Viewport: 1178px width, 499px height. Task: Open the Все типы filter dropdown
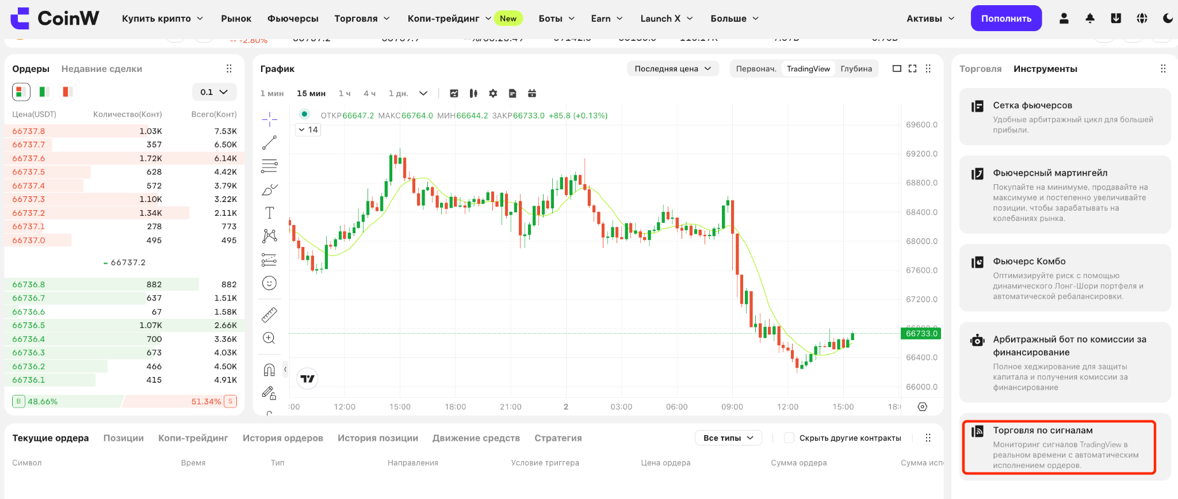click(728, 438)
